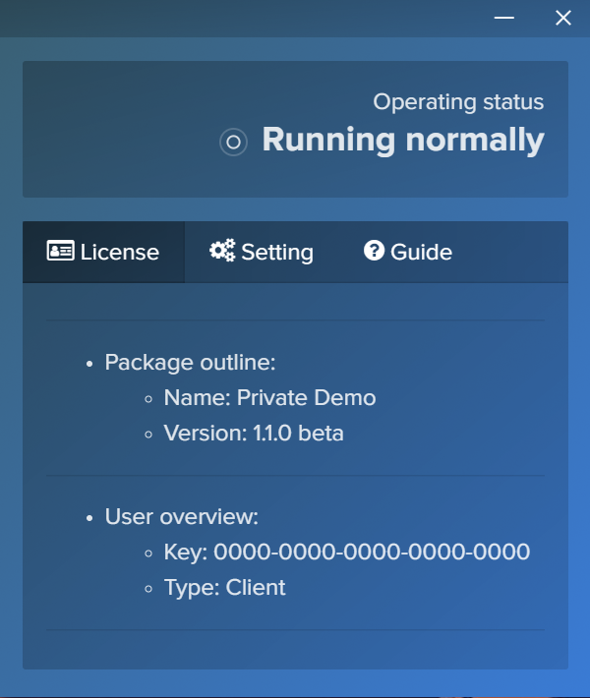Click the "Name: Private Demo" entry

coord(269,398)
